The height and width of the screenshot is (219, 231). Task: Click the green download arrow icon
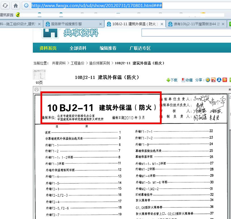pyautogui.click(x=168, y=80)
